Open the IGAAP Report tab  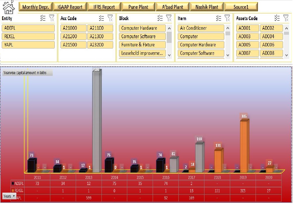click(70, 7)
